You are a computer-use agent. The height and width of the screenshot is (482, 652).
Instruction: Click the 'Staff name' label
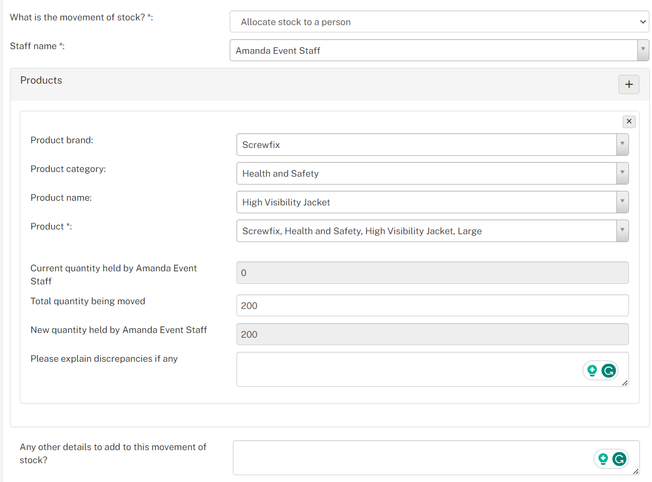point(37,46)
